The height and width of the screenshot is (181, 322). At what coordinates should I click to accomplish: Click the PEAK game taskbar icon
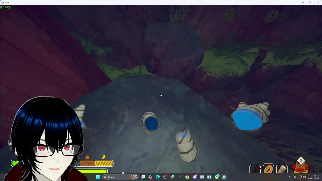click(224, 177)
